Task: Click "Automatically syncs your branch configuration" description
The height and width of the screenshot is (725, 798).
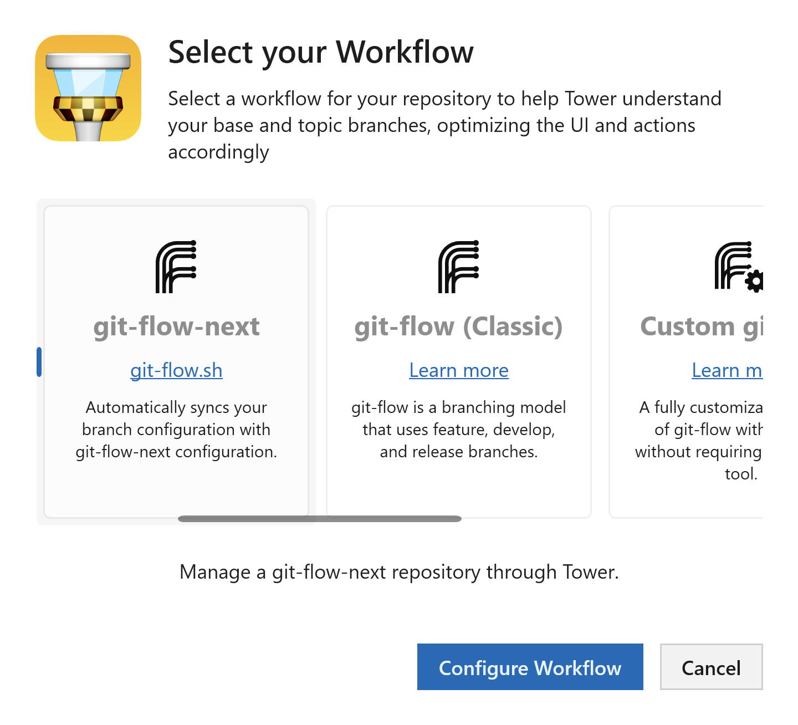Action: 176,430
